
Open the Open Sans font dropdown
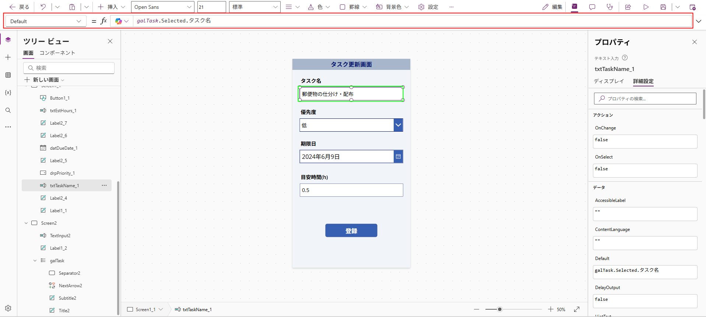[163, 7]
